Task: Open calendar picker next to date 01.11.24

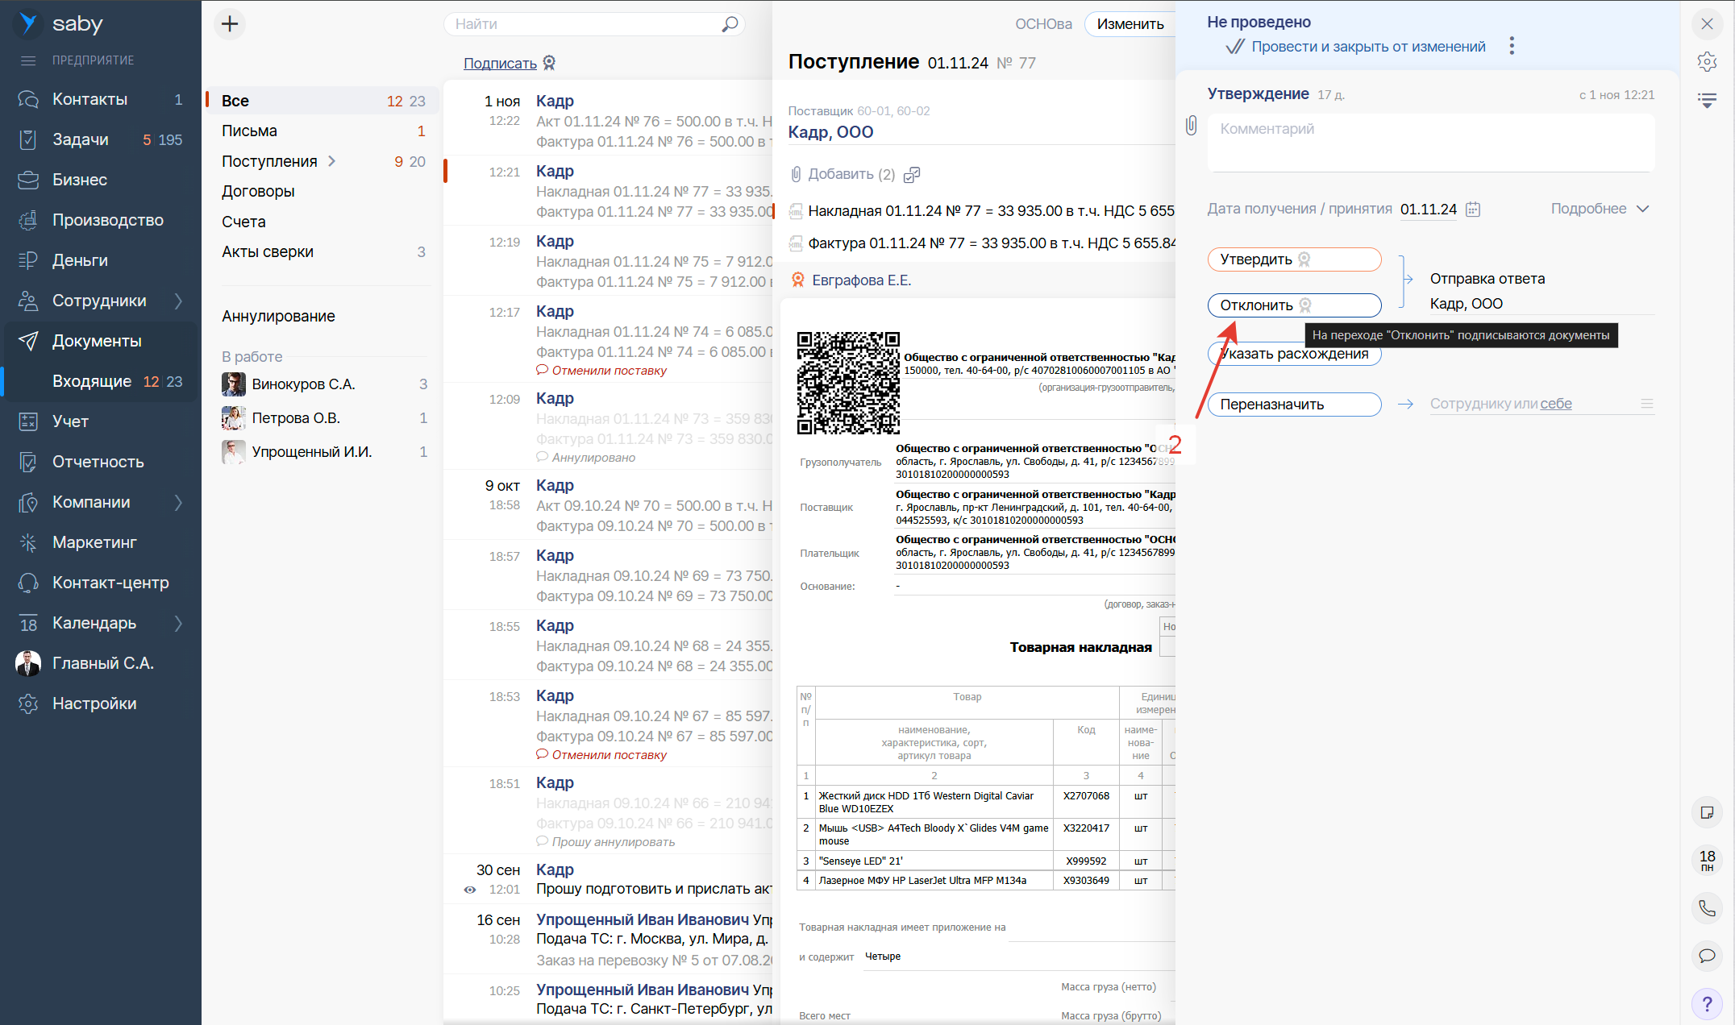Action: pyautogui.click(x=1473, y=210)
